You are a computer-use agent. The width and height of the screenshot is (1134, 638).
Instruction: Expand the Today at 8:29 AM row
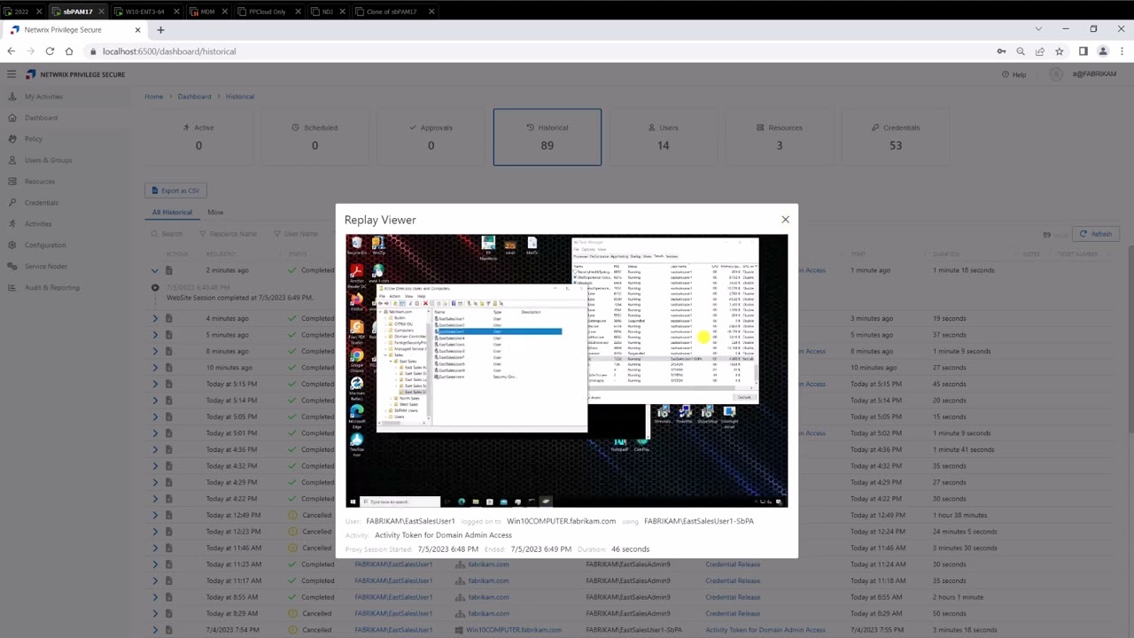pos(155,613)
